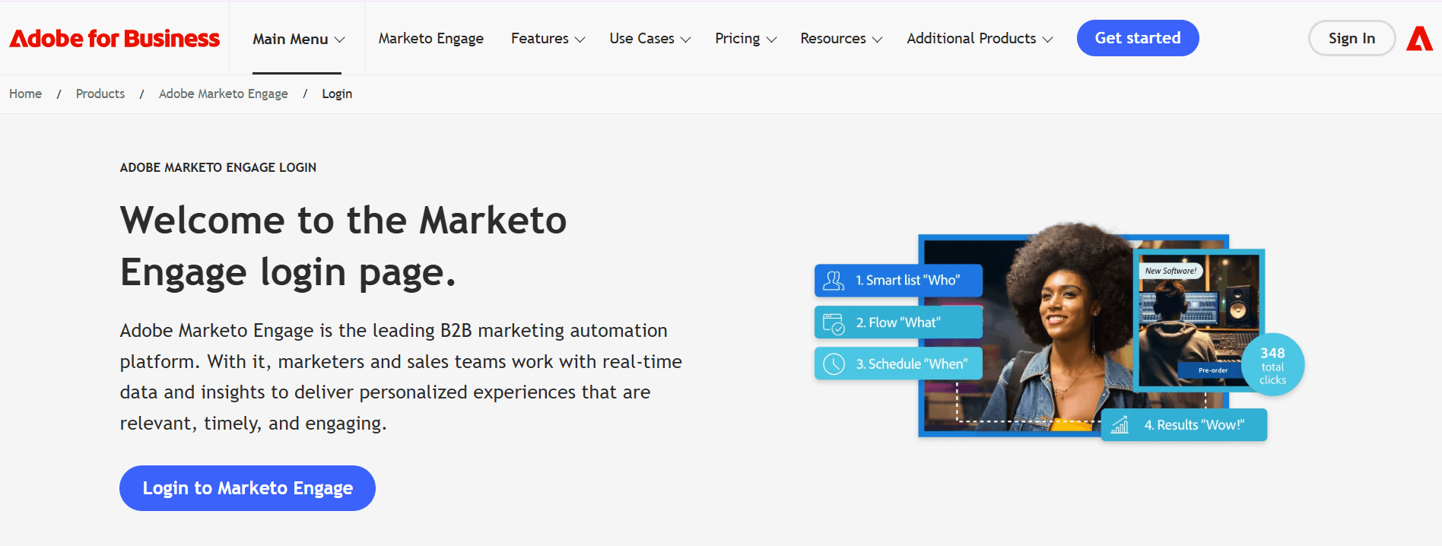Click the New Software studio thumbnail

tap(1199, 321)
